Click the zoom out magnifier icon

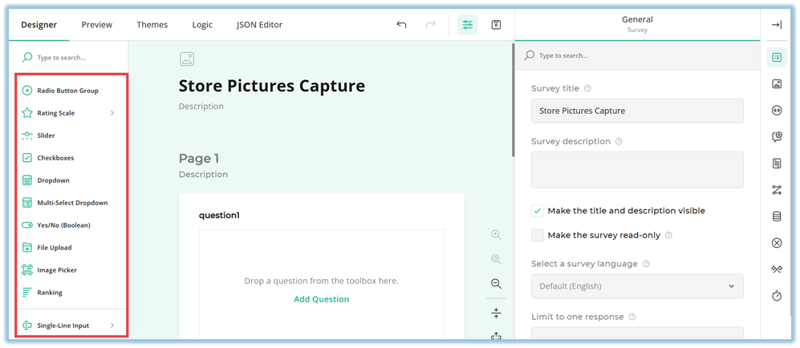(496, 284)
